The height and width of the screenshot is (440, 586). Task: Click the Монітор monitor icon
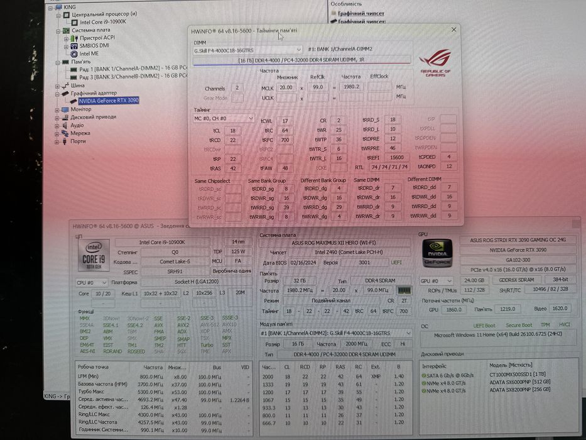coord(65,109)
